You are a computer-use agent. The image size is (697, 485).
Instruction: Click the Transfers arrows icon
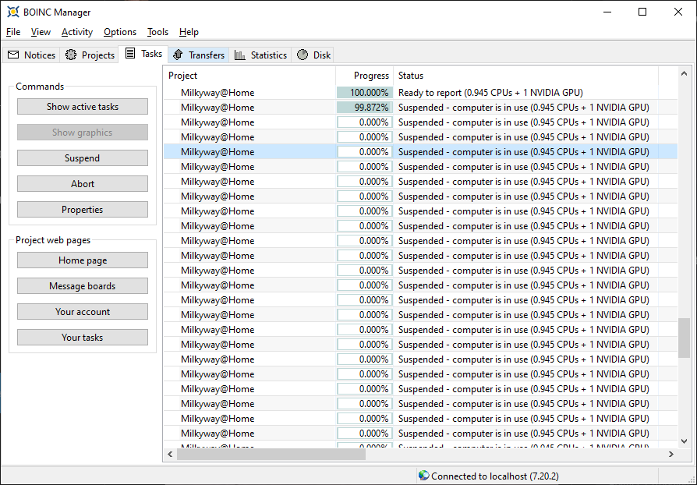tap(178, 55)
